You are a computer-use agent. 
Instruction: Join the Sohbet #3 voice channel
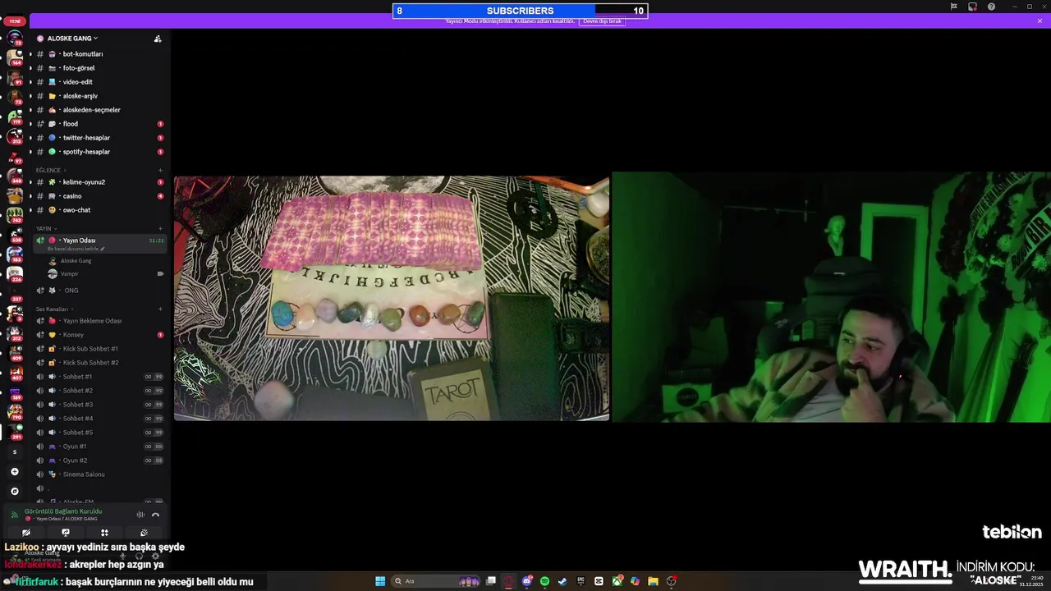(100, 405)
